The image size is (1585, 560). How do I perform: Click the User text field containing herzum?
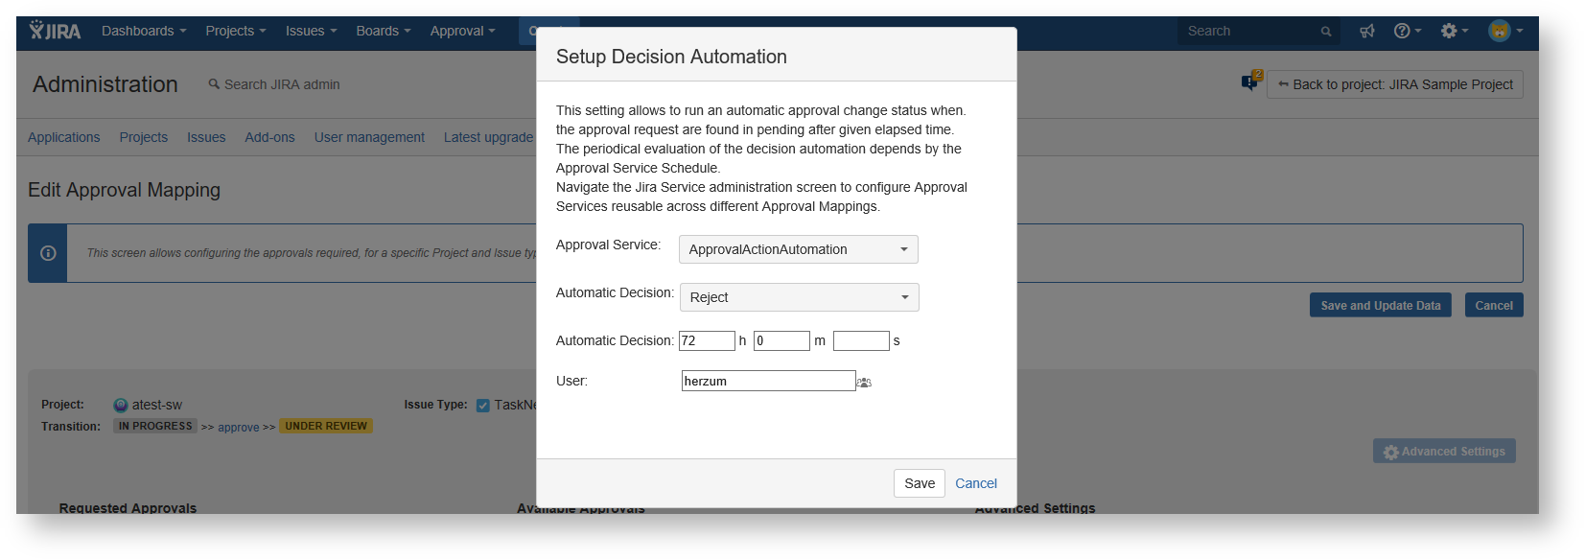click(767, 381)
